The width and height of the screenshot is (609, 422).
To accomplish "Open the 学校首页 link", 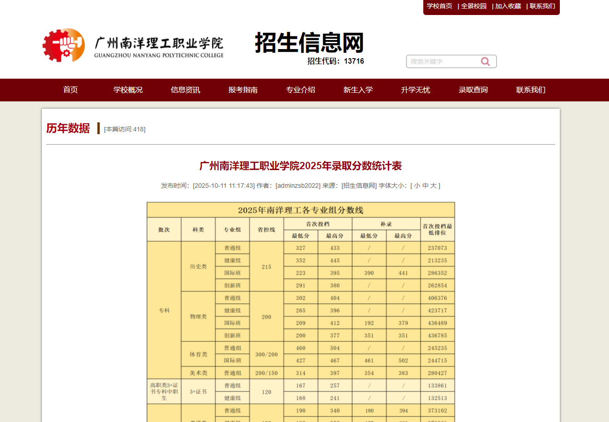I will pyautogui.click(x=438, y=6).
